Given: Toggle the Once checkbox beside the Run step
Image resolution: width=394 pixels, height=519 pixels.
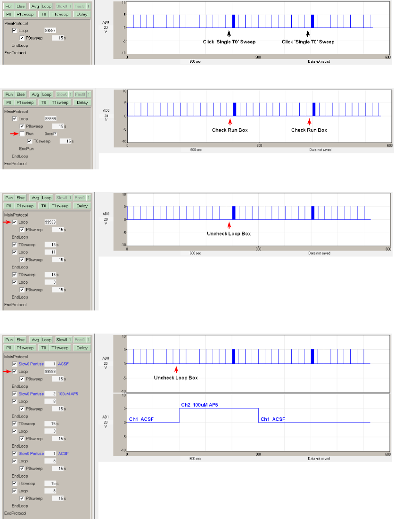Looking at the screenshot, I should (x=56, y=134).
